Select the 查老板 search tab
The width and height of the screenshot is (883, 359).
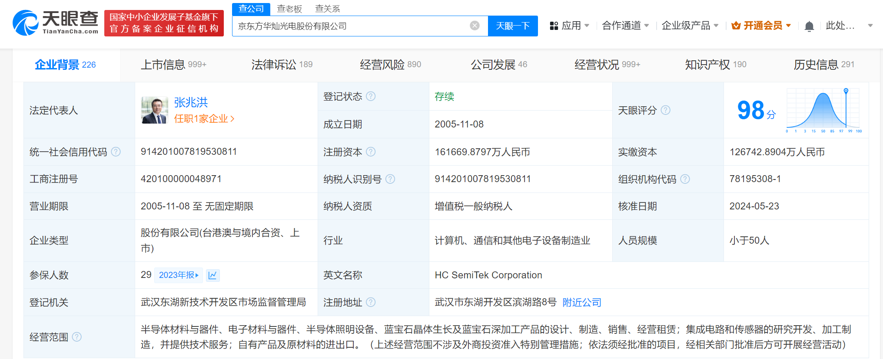tap(289, 9)
